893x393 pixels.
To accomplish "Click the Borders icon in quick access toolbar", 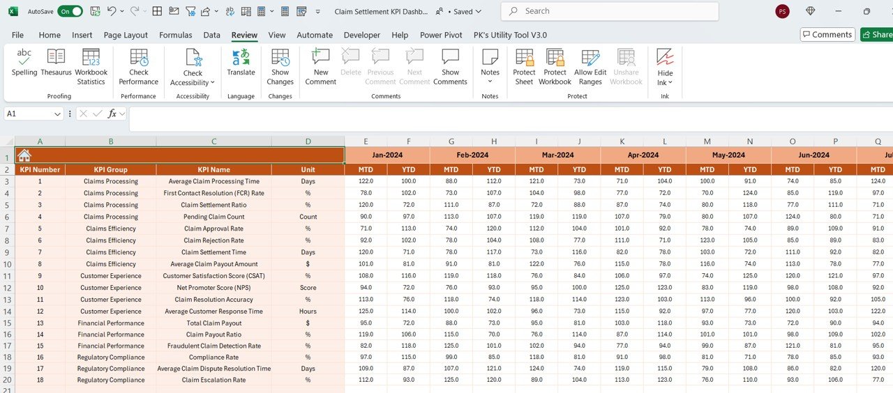I will pos(157,11).
